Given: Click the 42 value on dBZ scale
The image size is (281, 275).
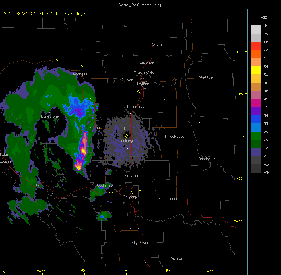Looking at the screenshot, I should click(x=266, y=99).
